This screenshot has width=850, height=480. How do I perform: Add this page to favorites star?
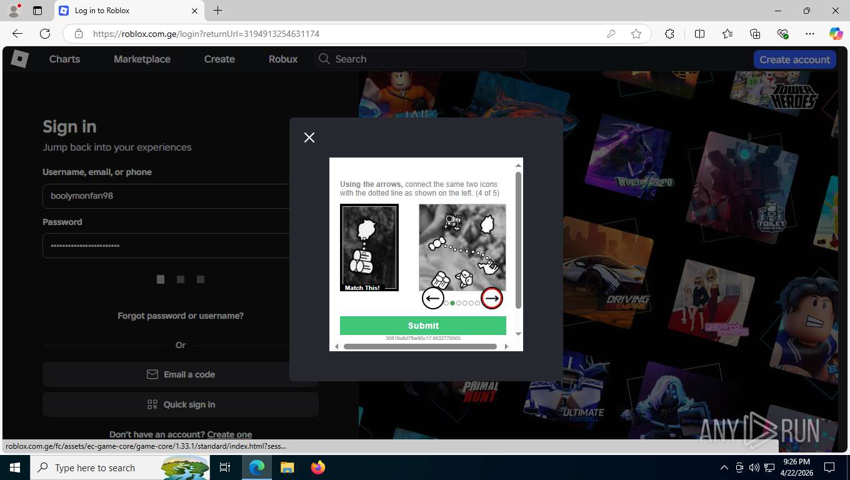point(636,34)
